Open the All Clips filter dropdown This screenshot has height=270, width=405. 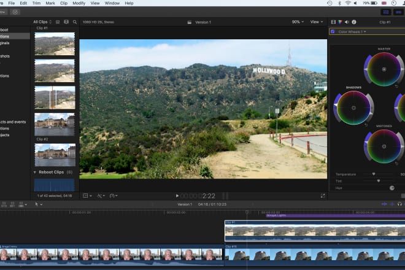coord(42,22)
